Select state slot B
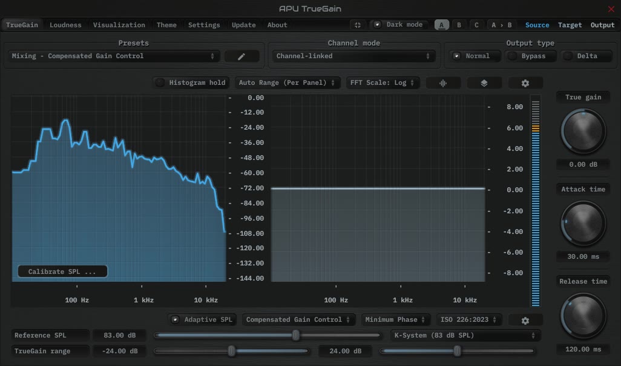The height and width of the screenshot is (366, 621). (x=459, y=25)
